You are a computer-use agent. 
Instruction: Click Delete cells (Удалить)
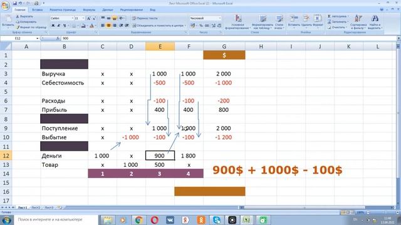point(306,22)
